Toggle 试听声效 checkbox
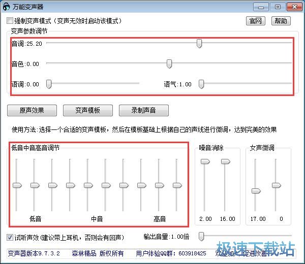This screenshot has width=305, height=264. pyautogui.click(x=10, y=237)
